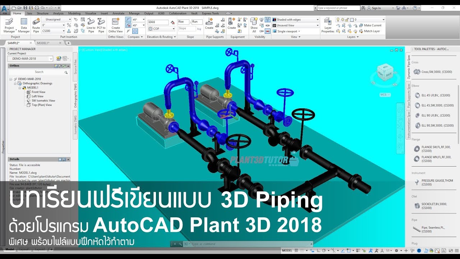Image resolution: width=460 pixels, height=259 pixels.
Task: Switch to the Annotate ribbon tab
Action: 119,13
